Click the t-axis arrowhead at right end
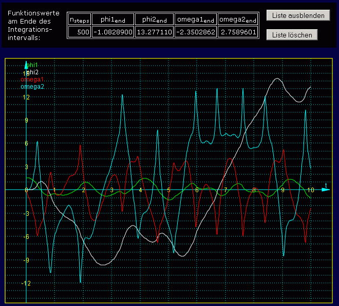Image resolution: width=339 pixels, height=306 pixels. pyautogui.click(x=326, y=190)
